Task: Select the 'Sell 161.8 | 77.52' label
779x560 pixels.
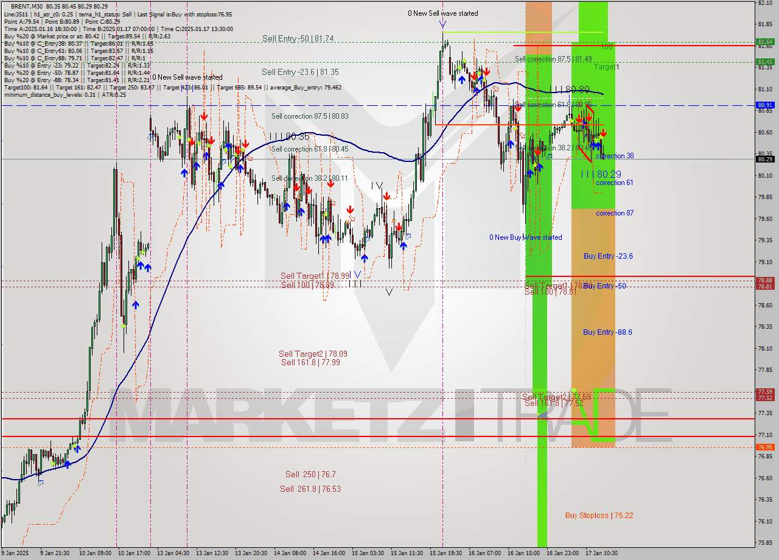Action: tap(554, 403)
